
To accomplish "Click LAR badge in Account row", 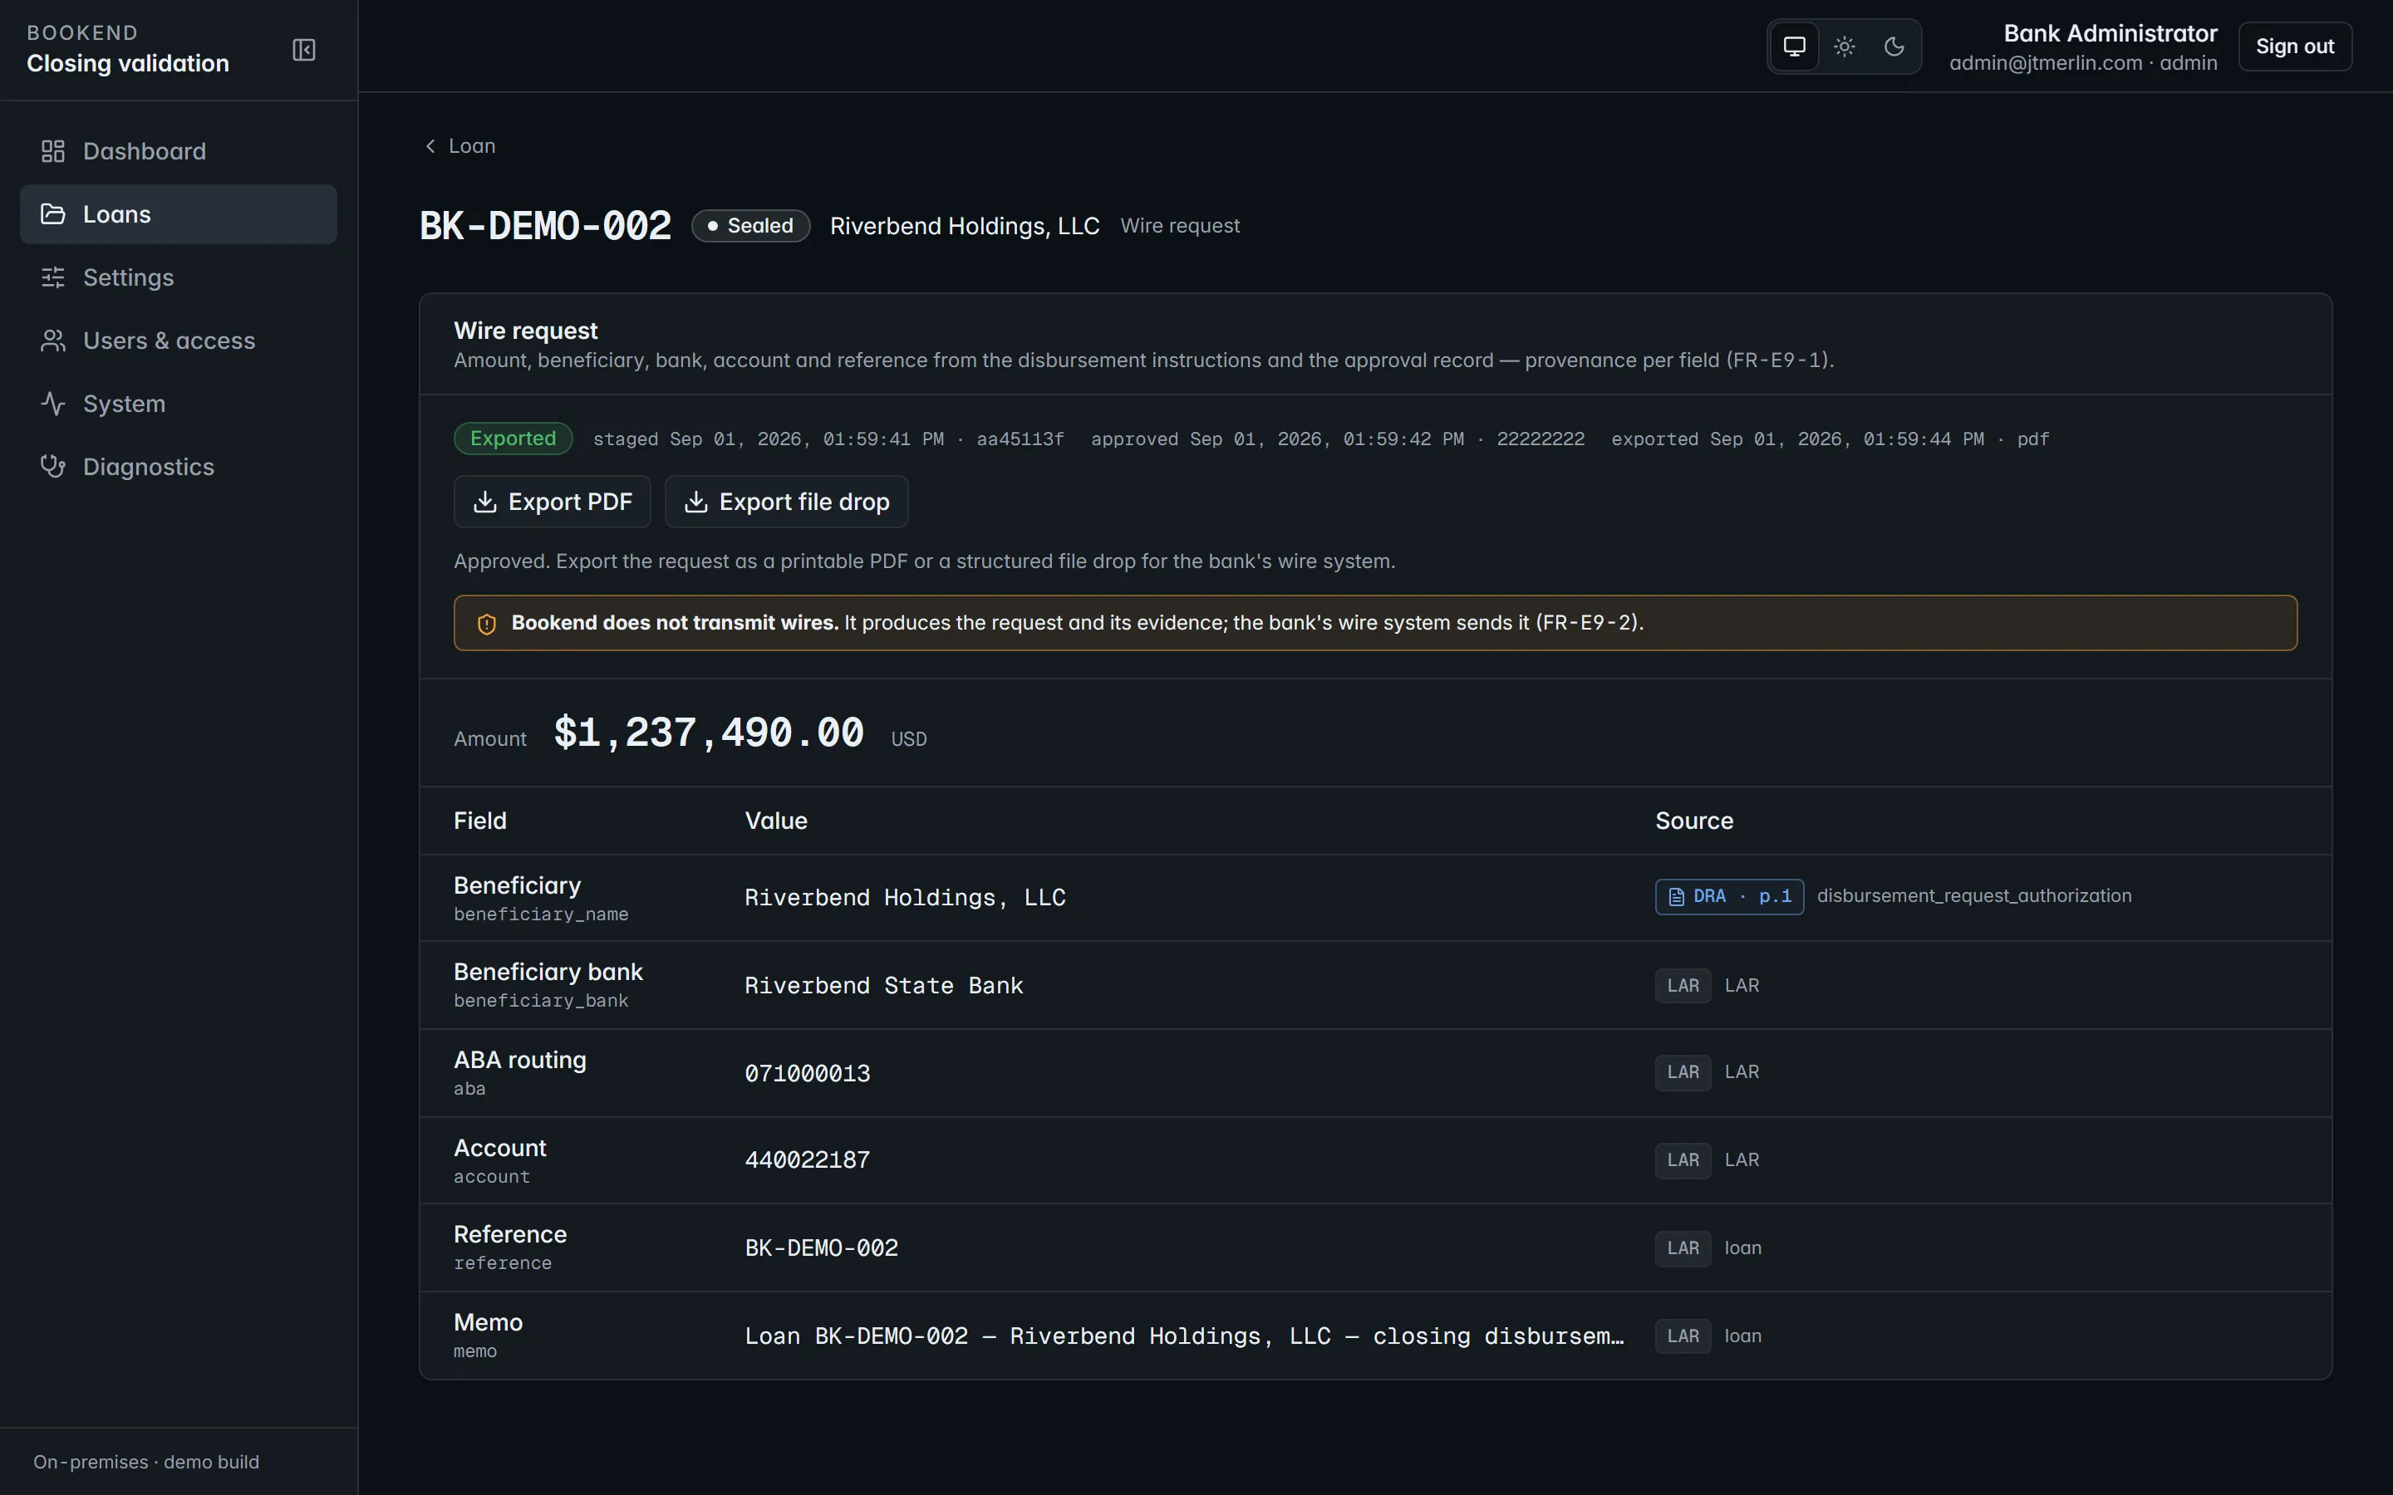I will [1683, 1161].
